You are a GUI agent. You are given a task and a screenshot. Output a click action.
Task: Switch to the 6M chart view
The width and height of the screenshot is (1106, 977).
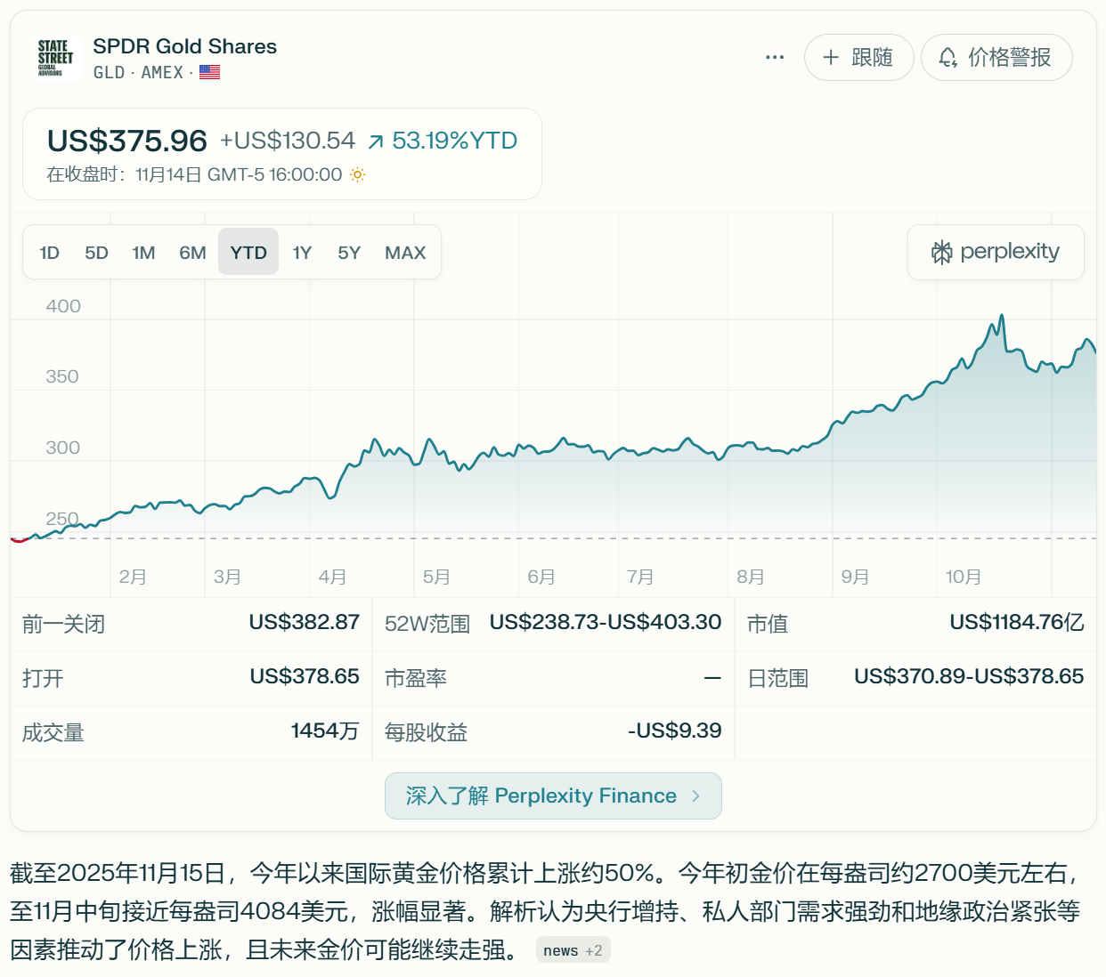192,253
